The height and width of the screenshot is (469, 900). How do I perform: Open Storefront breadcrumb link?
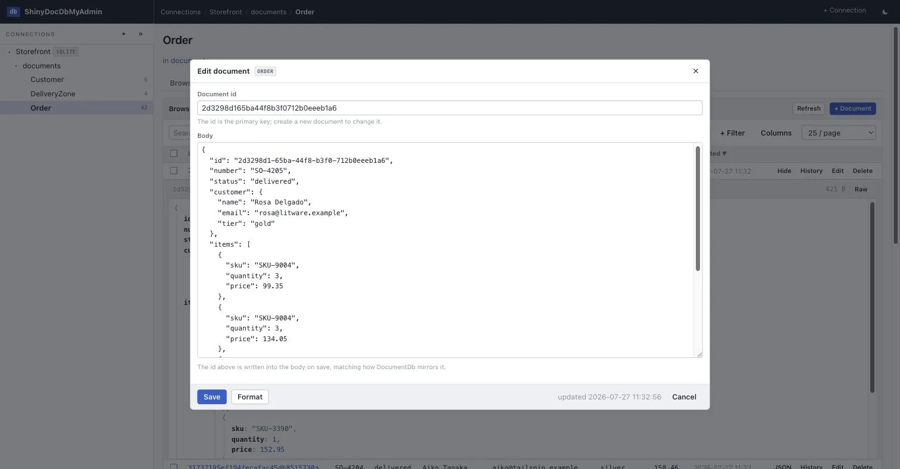tap(226, 12)
